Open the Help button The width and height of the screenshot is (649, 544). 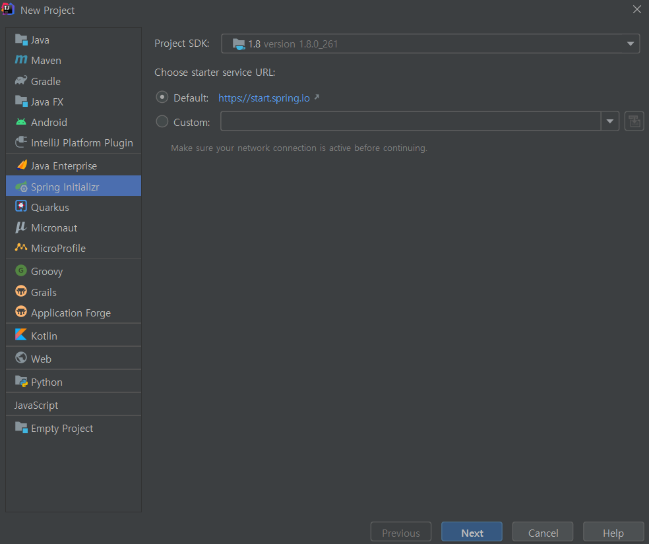tap(613, 532)
